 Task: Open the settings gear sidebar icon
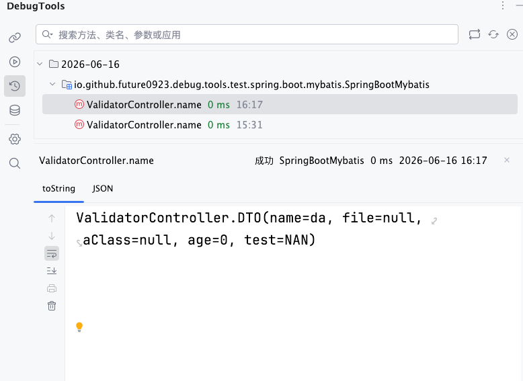click(x=15, y=139)
